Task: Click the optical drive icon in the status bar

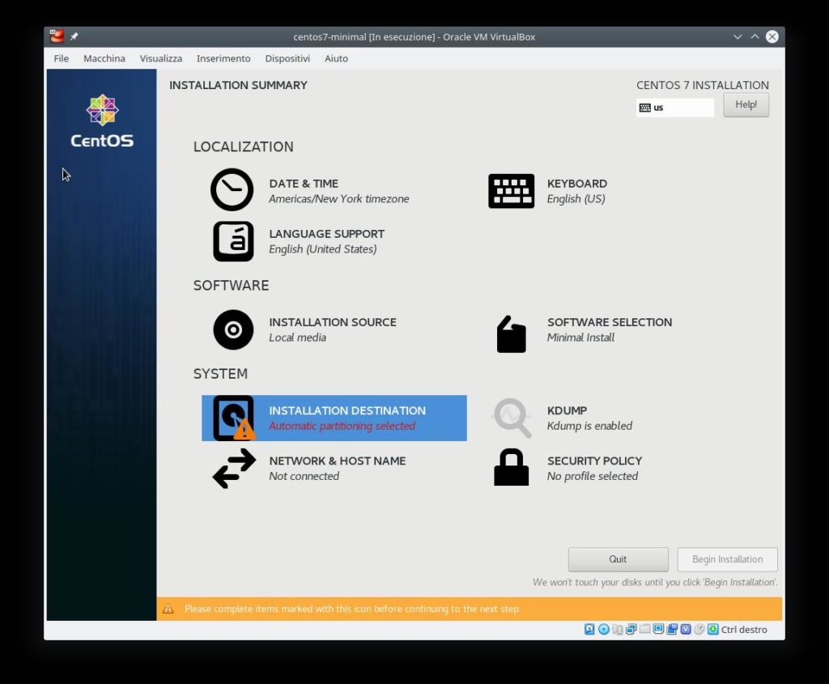Action: pyautogui.click(x=603, y=629)
